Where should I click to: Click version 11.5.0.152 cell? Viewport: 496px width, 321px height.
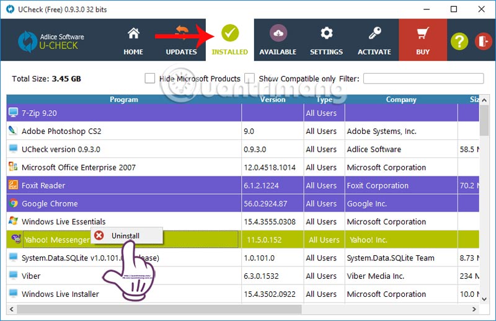pos(272,240)
